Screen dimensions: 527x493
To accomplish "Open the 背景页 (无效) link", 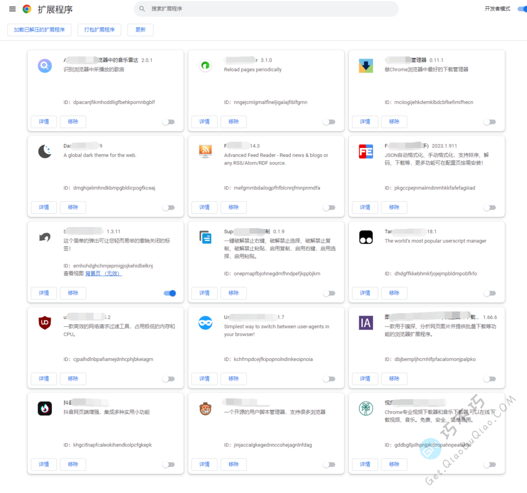I will coord(103,273).
